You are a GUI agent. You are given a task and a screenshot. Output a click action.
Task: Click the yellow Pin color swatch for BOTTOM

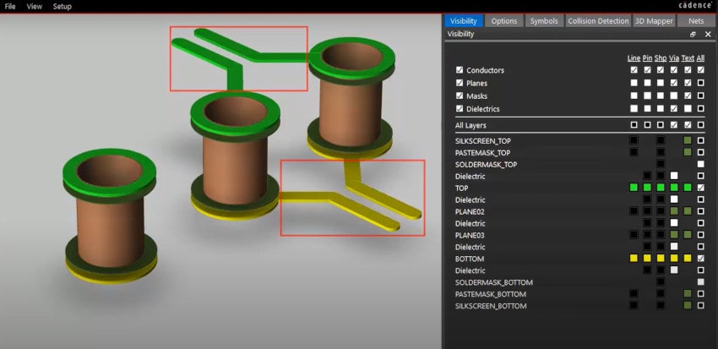[647, 258]
